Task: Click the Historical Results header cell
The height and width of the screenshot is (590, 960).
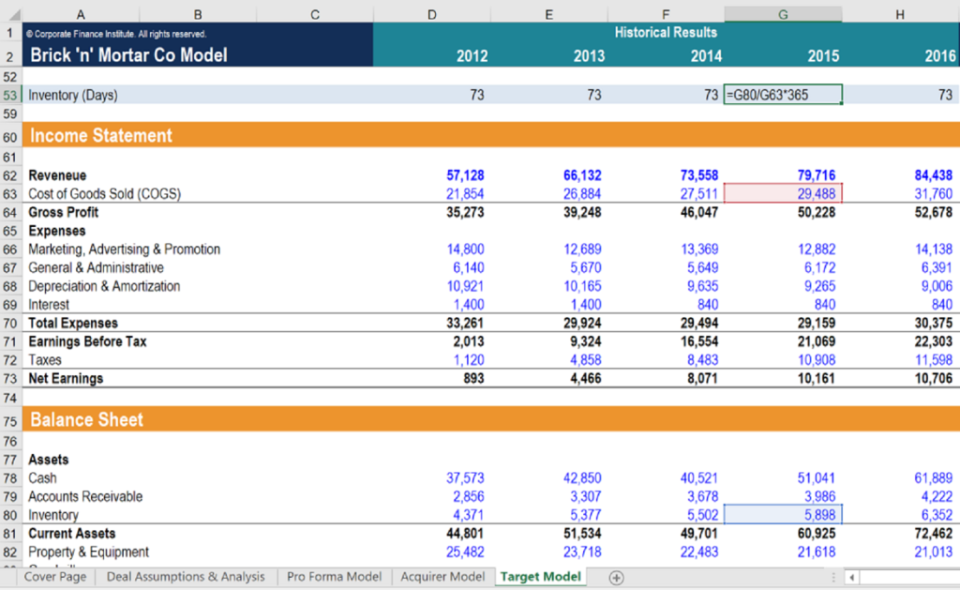Action: click(x=666, y=32)
